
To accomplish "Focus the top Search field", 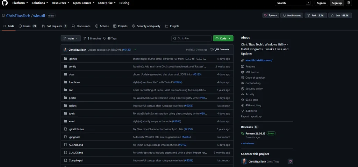I will tap(294, 3).
